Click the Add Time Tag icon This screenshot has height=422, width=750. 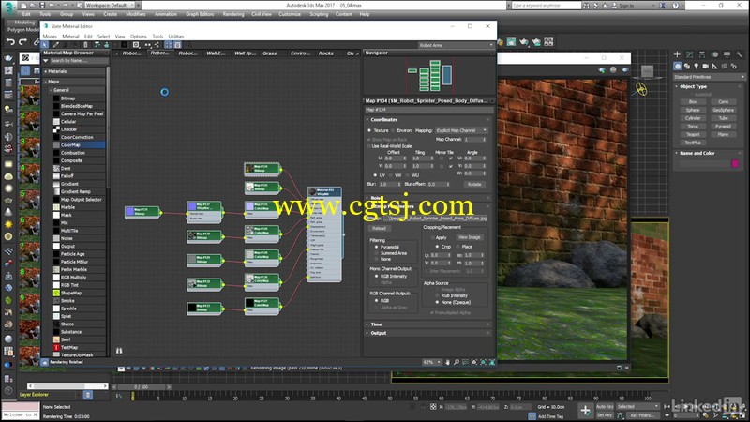[x=532, y=416]
